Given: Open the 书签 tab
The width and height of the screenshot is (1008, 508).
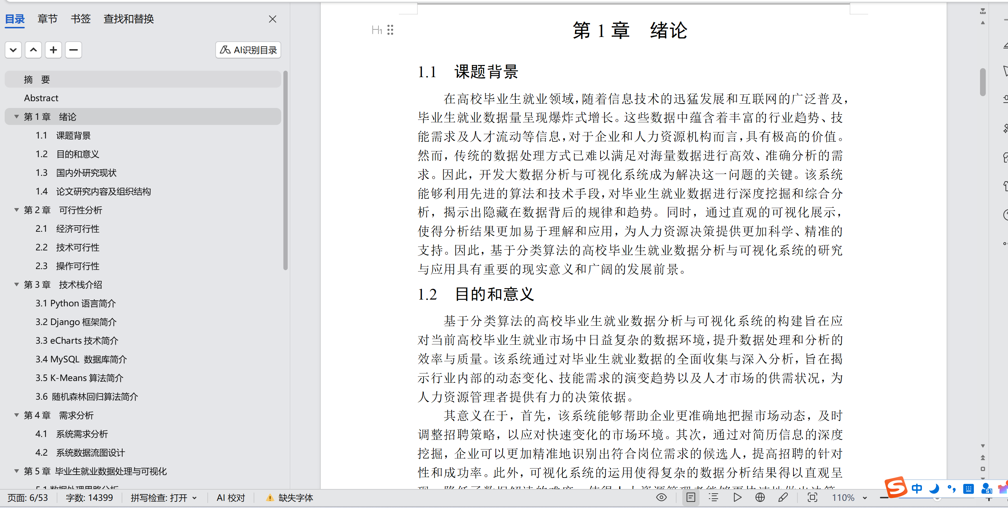Looking at the screenshot, I should (81, 19).
